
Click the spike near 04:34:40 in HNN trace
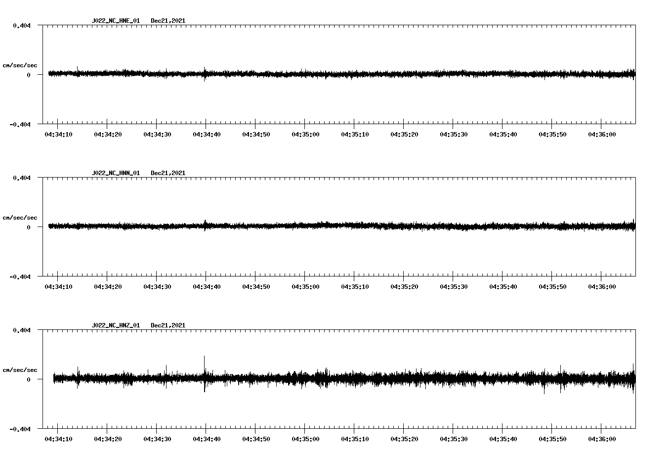click(x=205, y=225)
